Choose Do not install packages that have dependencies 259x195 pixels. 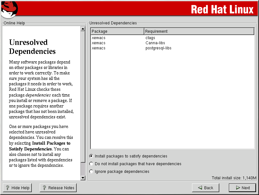[91, 164]
